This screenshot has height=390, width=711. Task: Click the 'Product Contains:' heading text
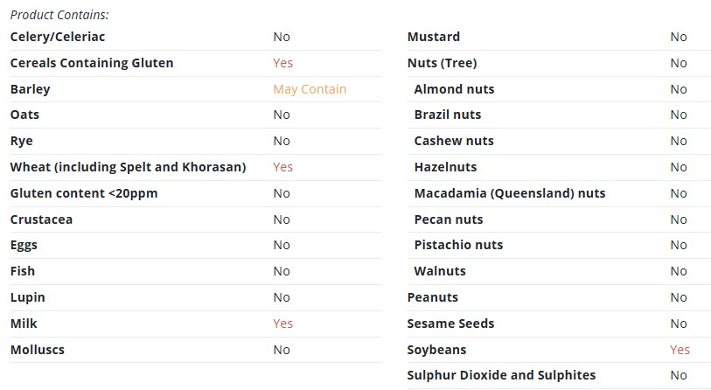(x=59, y=15)
